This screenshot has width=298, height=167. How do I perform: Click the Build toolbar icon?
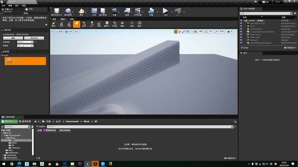[151, 12]
